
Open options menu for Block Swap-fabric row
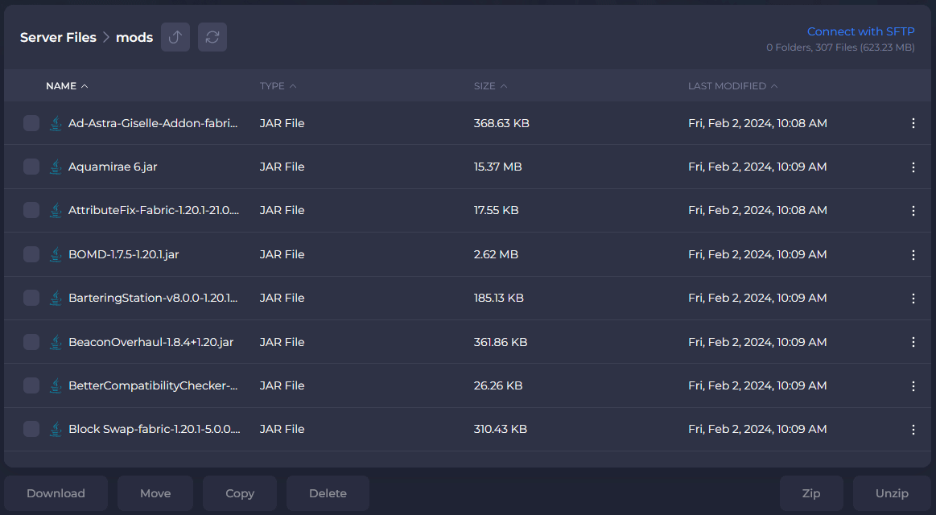tap(913, 430)
